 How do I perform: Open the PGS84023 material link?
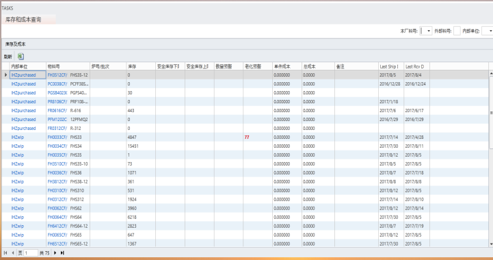(x=57, y=93)
